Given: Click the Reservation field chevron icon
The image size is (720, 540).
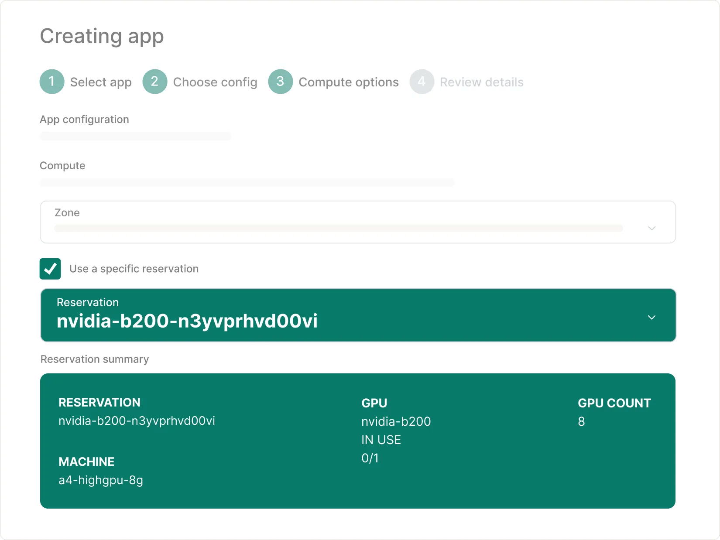Looking at the screenshot, I should point(652,318).
